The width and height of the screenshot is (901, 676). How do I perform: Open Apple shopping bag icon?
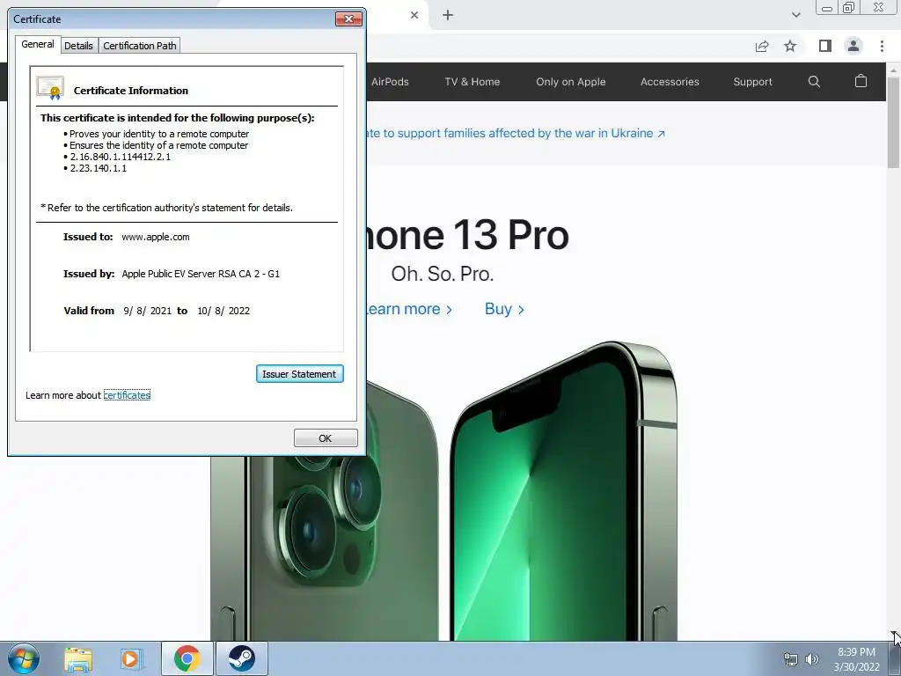pos(861,81)
